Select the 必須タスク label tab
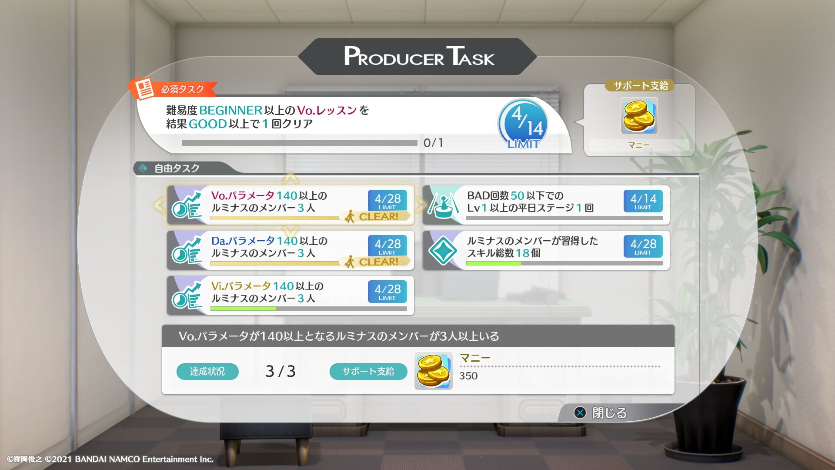 [x=182, y=89]
